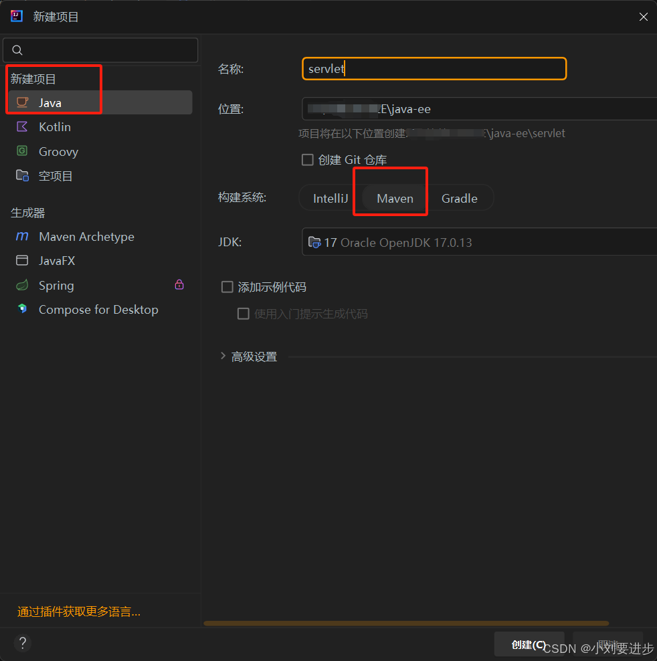Viewport: 657px width, 661px height.
Task: Select the Java project type label
Action: click(50, 103)
